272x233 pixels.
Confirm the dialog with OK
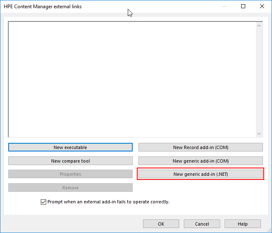[x=161, y=224]
